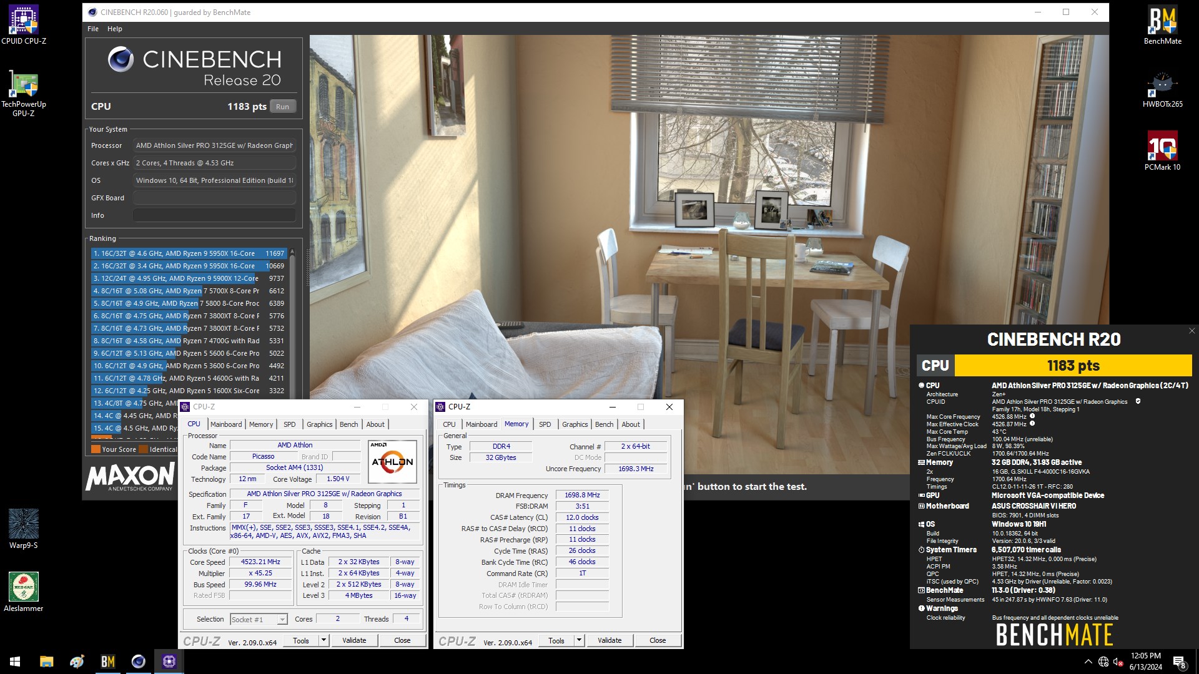Click the CPUID verified shield icon
Image resolution: width=1199 pixels, height=674 pixels.
1138,401
